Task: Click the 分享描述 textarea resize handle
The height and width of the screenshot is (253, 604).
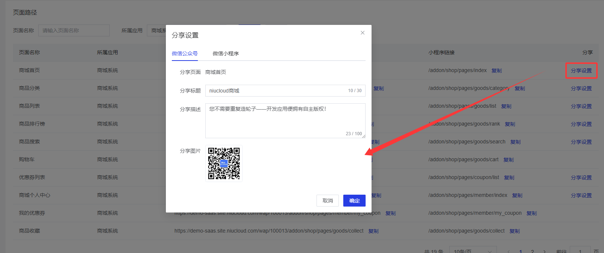Action: tap(363, 136)
